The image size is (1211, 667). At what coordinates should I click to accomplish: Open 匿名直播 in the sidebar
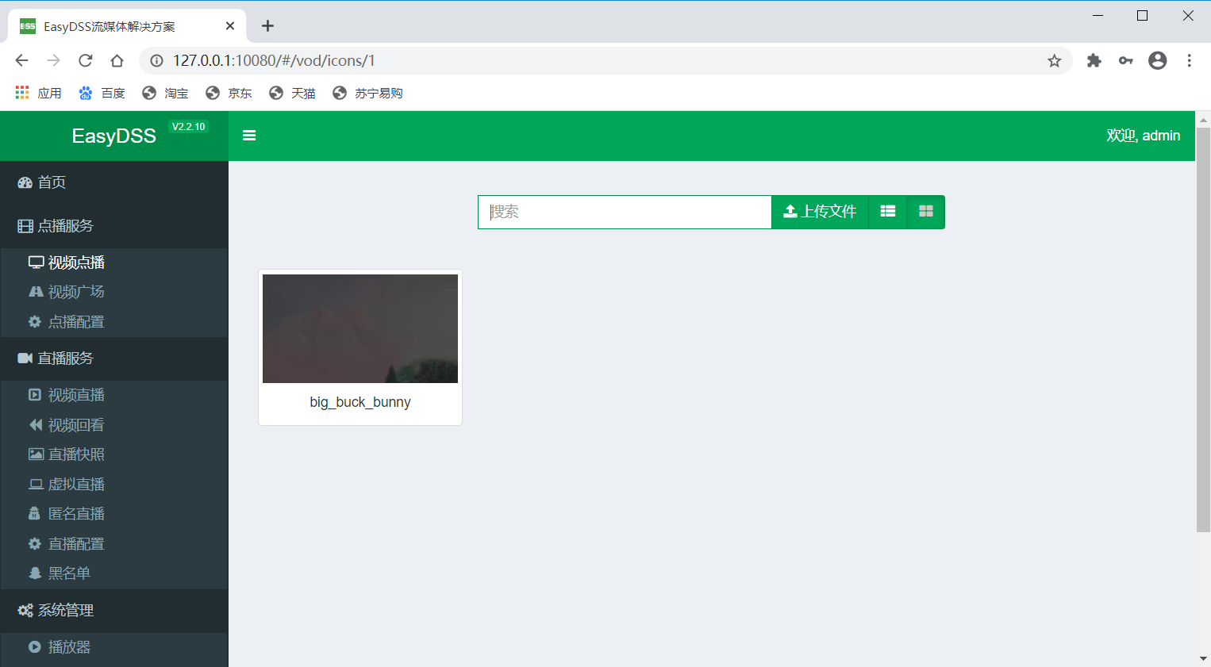pos(114,514)
